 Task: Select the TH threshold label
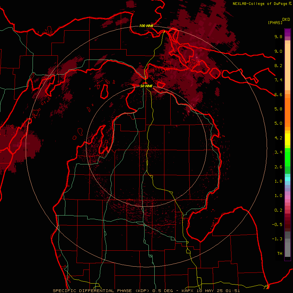pos(280,254)
